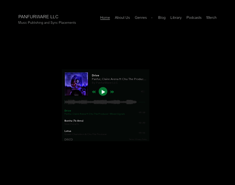Skip to next track with forward icon
235x185 pixels.
pos(112,92)
